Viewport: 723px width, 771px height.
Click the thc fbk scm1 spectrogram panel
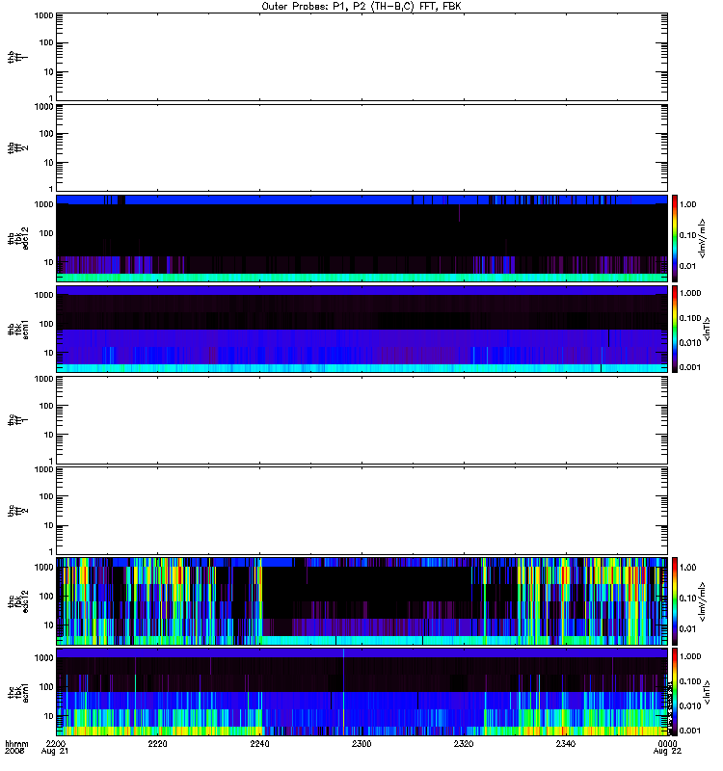coord(361,692)
